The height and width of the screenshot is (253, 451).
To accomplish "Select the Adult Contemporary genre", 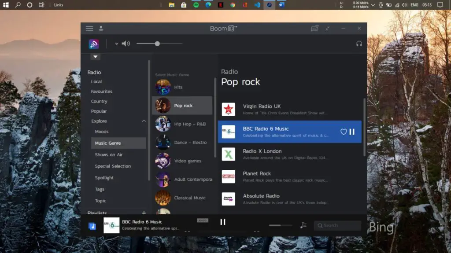I will [x=182, y=179].
